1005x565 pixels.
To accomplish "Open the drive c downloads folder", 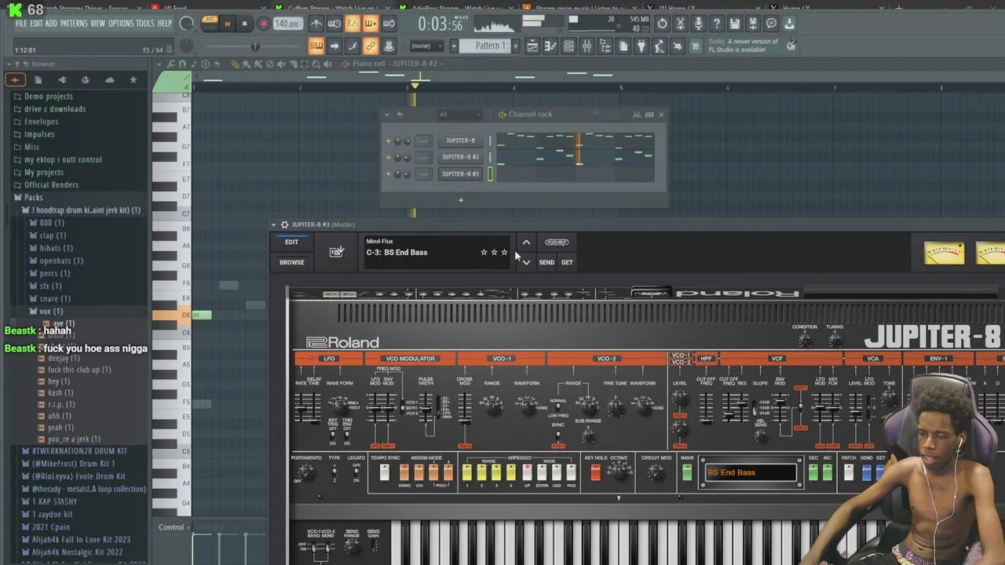I will tap(55, 109).
